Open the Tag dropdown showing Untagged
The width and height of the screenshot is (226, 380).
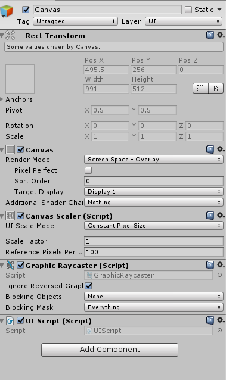[75, 21]
